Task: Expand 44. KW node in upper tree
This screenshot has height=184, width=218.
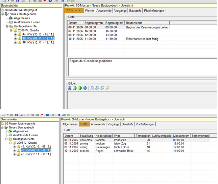Action: click(15, 34)
